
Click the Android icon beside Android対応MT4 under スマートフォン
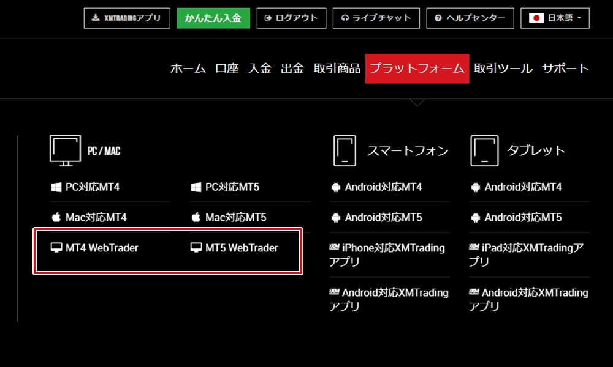pyautogui.click(x=335, y=187)
